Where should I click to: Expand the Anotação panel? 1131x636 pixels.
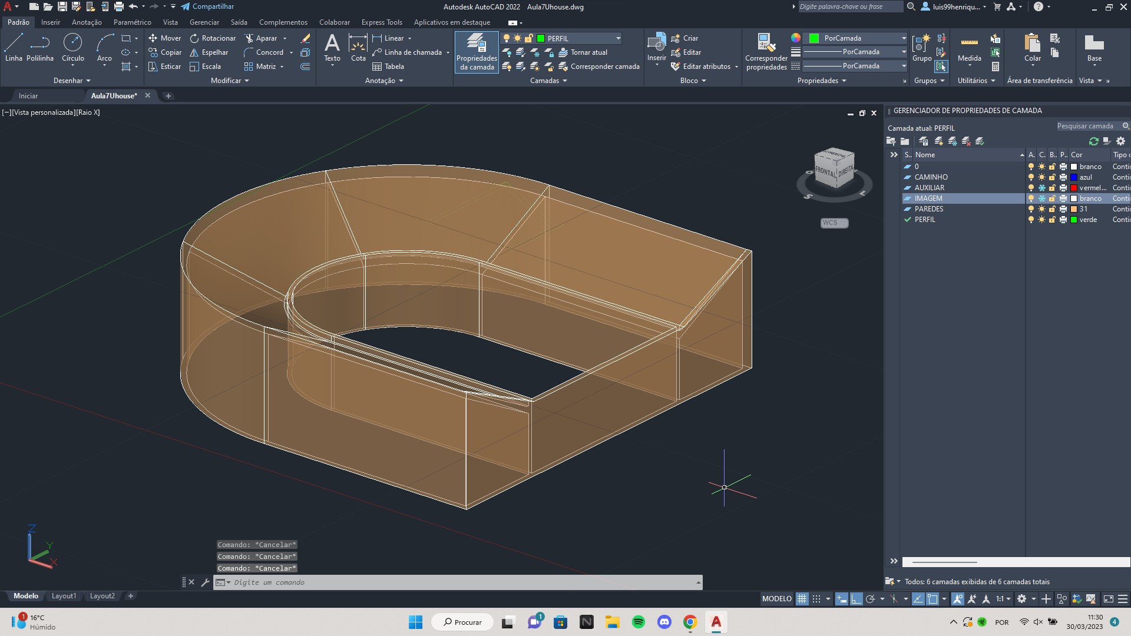tap(384, 81)
